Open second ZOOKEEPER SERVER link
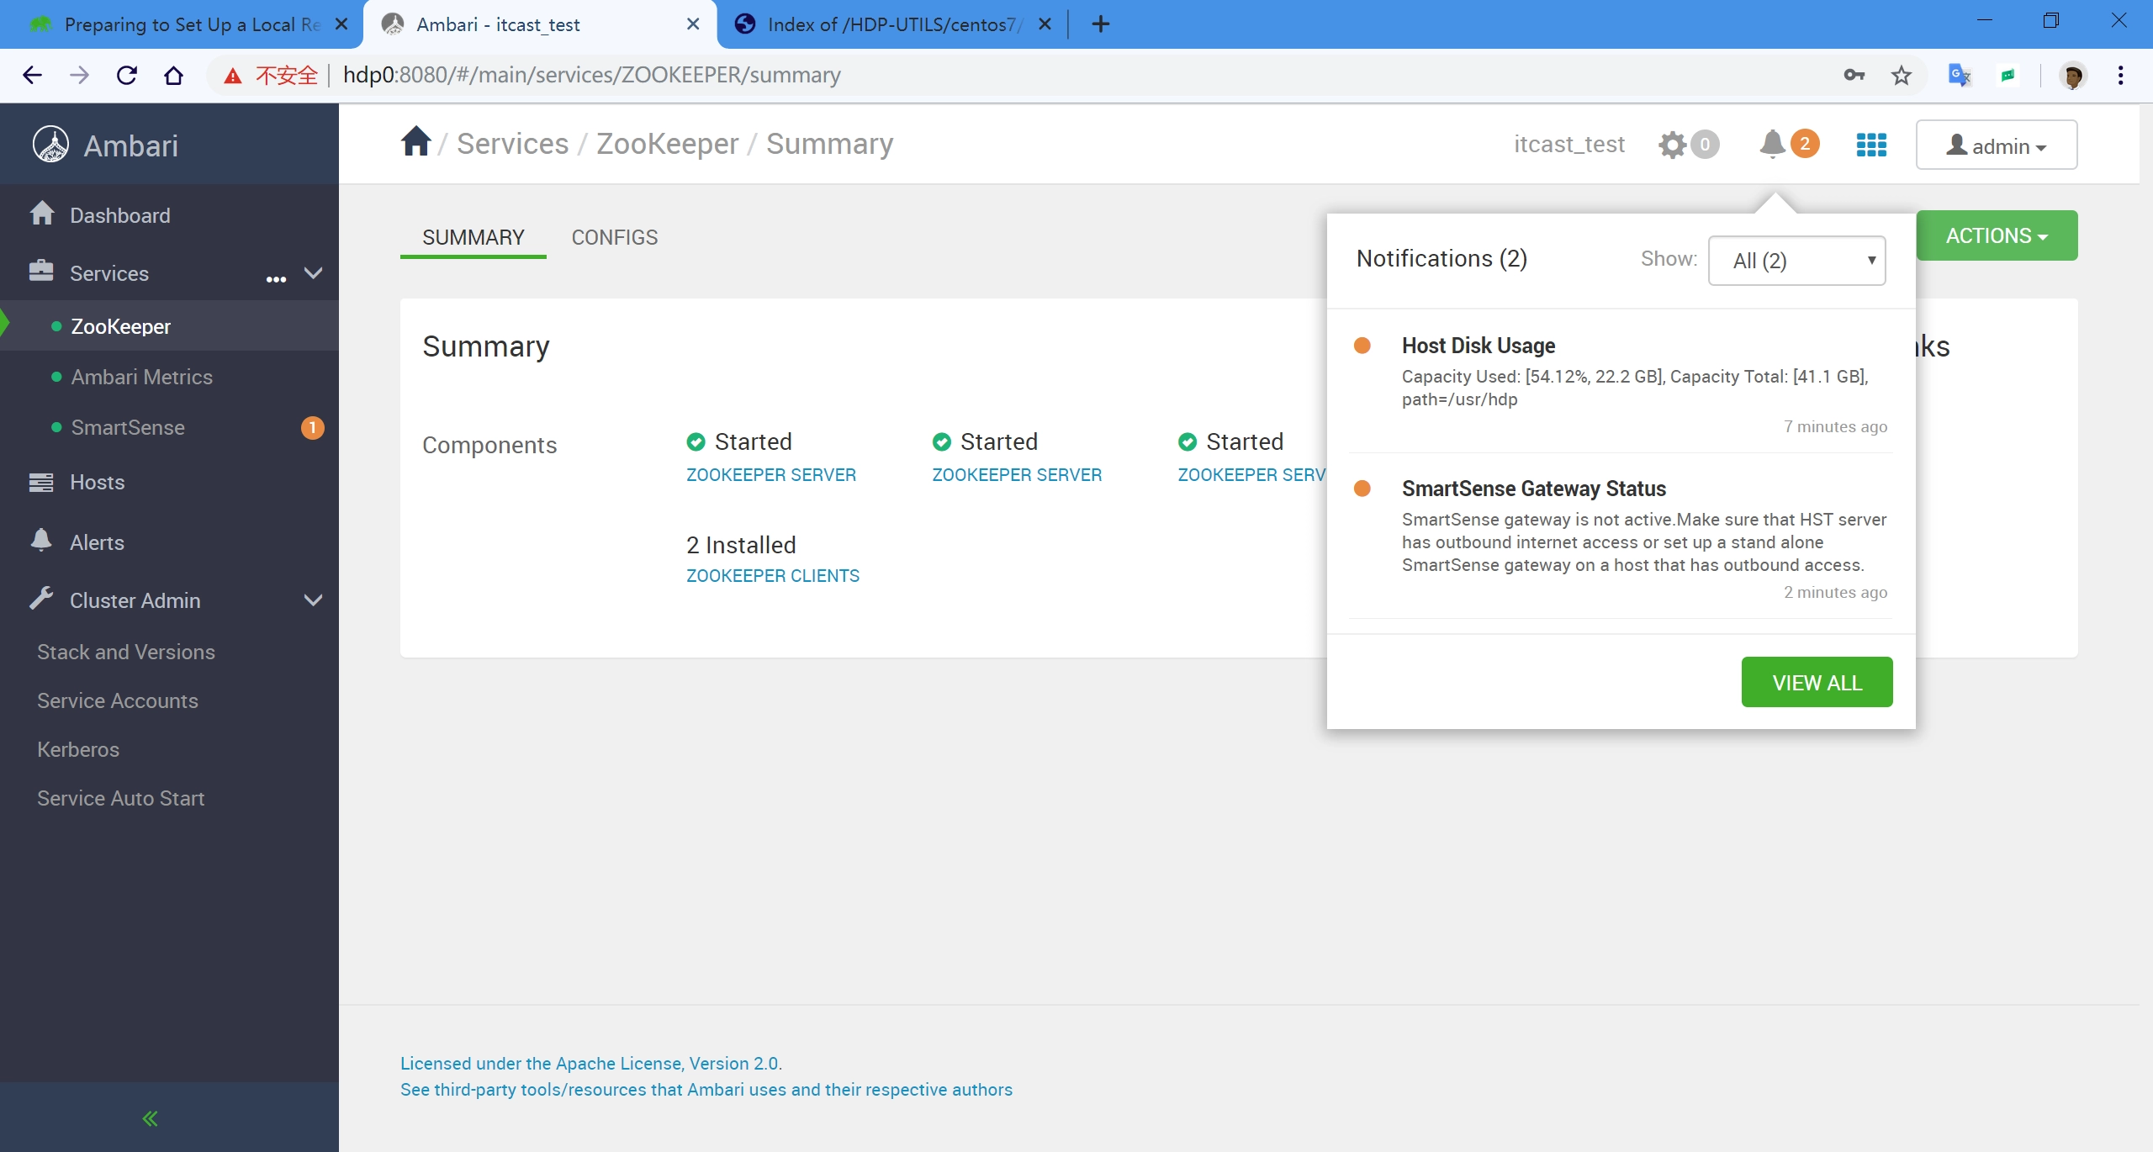 pos(1017,474)
